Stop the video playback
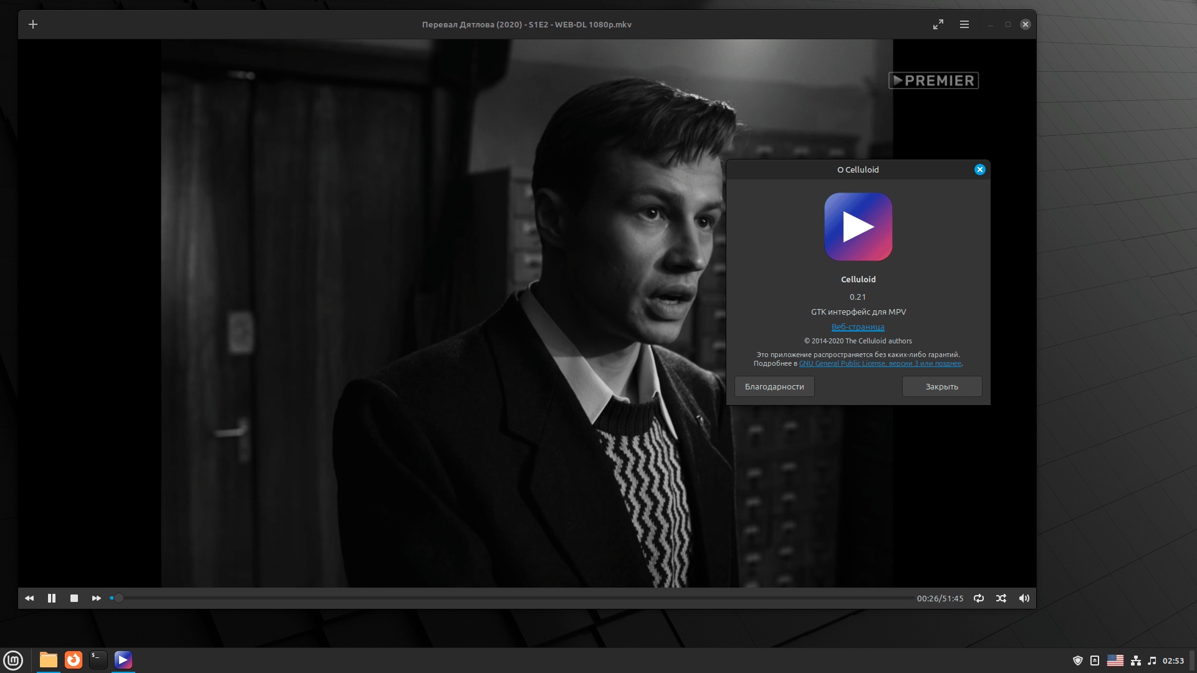Viewport: 1197px width, 673px height. [74, 598]
